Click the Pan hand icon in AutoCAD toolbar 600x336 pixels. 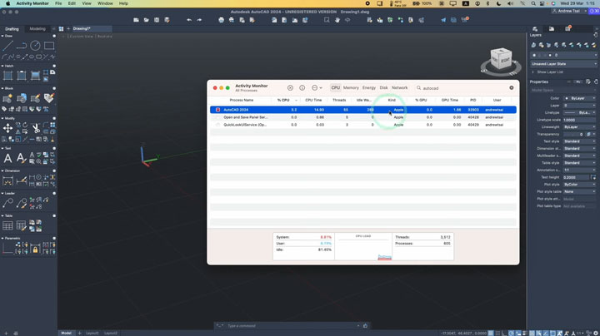coord(337,20)
